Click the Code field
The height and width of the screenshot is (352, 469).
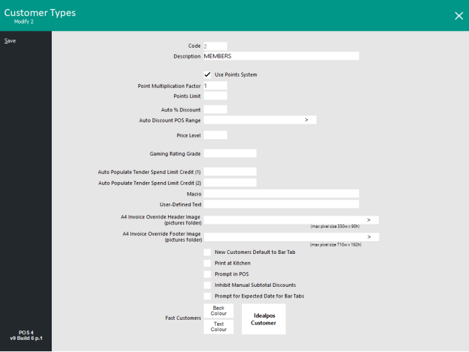coord(215,46)
